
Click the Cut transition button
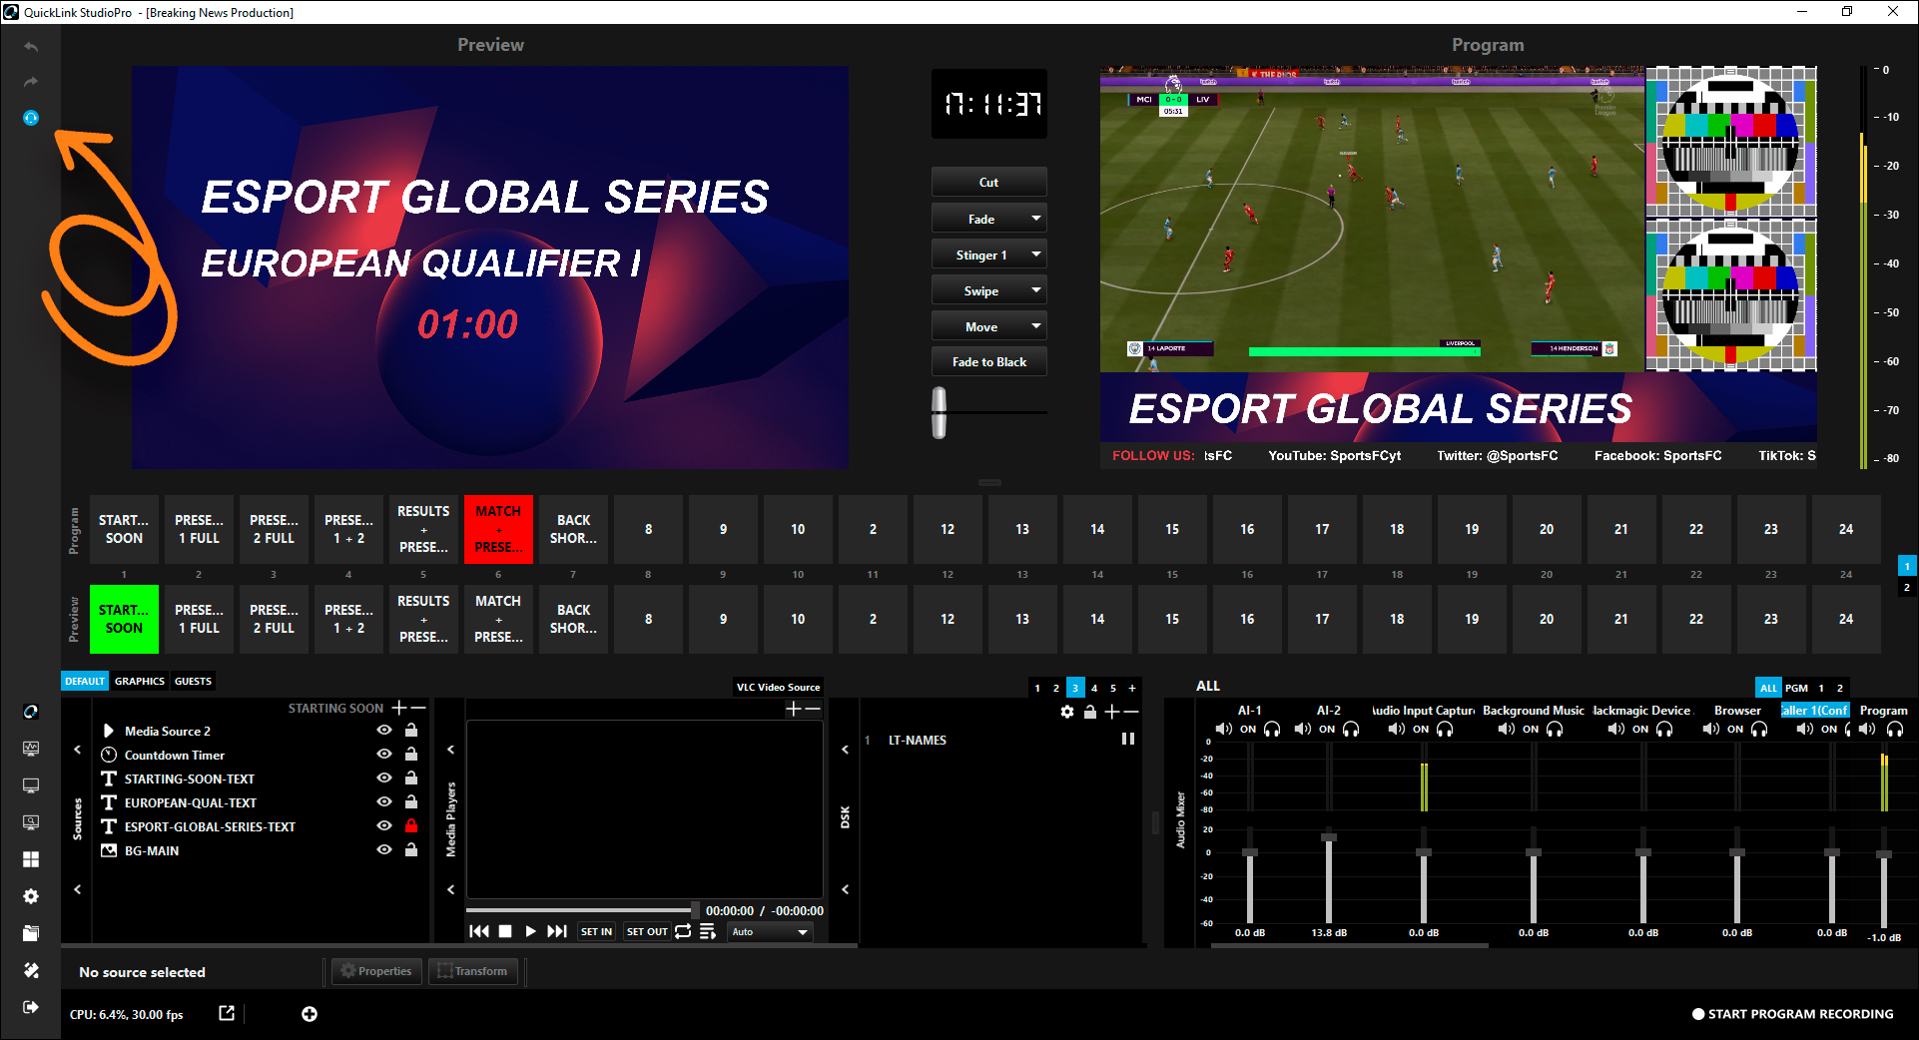click(988, 183)
